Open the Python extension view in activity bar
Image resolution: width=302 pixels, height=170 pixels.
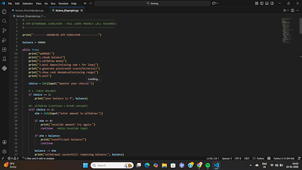pos(4,68)
